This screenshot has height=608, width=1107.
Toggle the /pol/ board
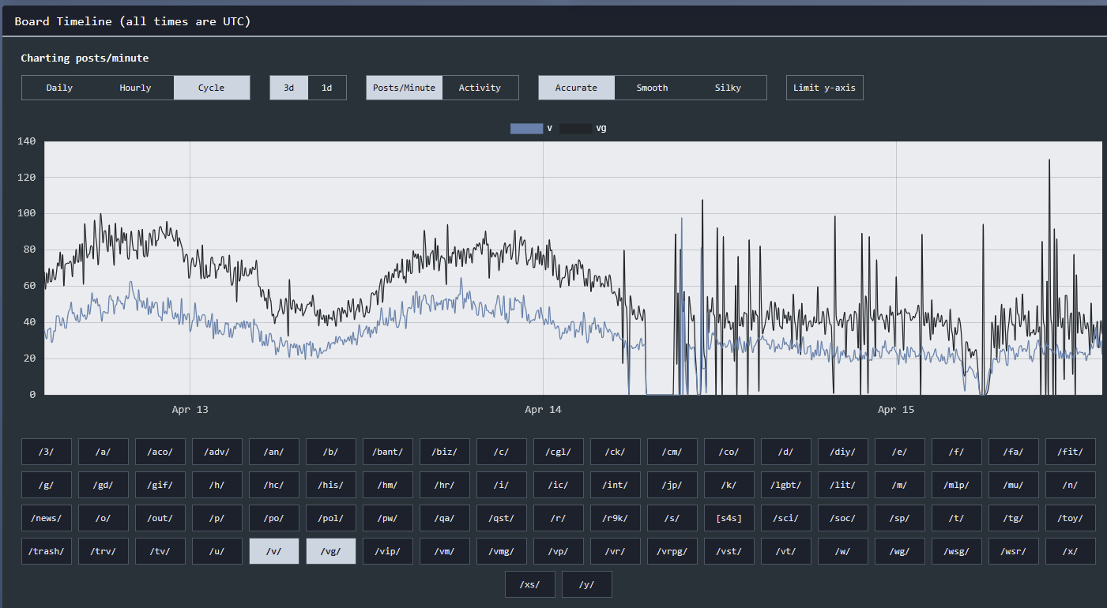pos(331,518)
